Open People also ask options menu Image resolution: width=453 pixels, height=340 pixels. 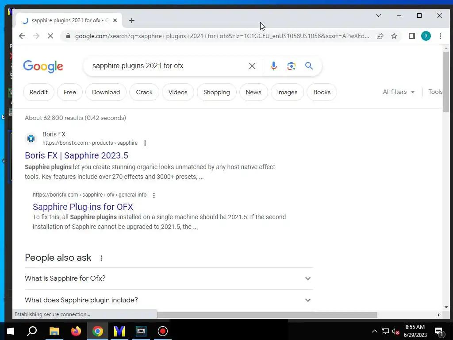pos(101,258)
